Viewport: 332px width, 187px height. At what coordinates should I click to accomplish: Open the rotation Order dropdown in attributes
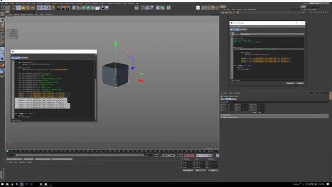(x=261, y=112)
